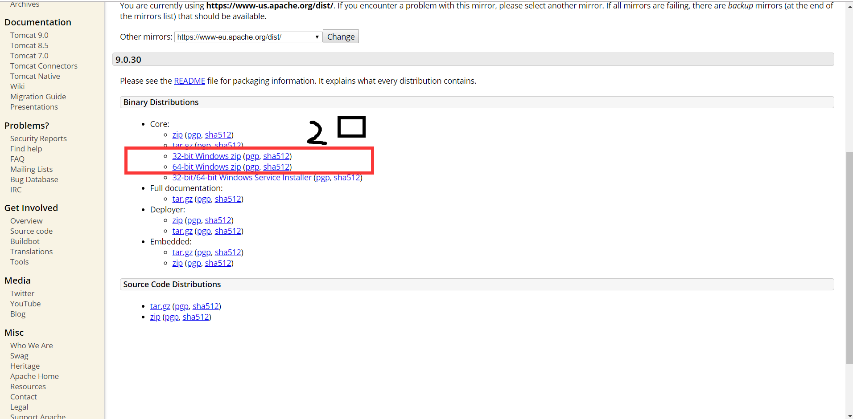This screenshot has width=853, height=419.
Task: Open pgp link for Embedded zip
Action: pos(194,263)
